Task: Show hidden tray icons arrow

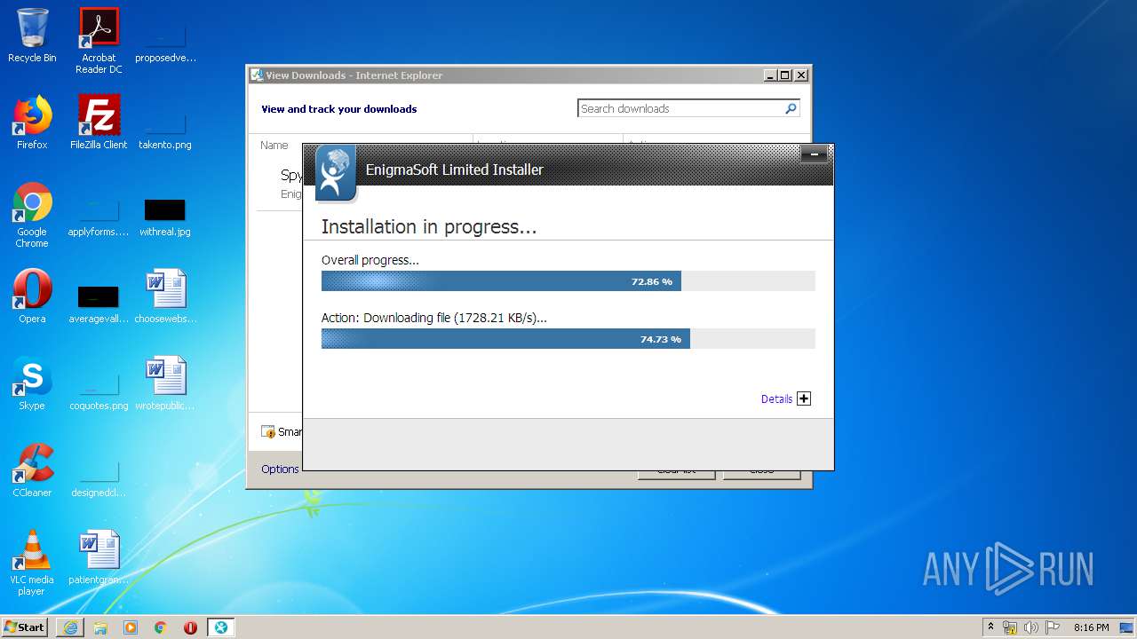Action: click(990, 627)
